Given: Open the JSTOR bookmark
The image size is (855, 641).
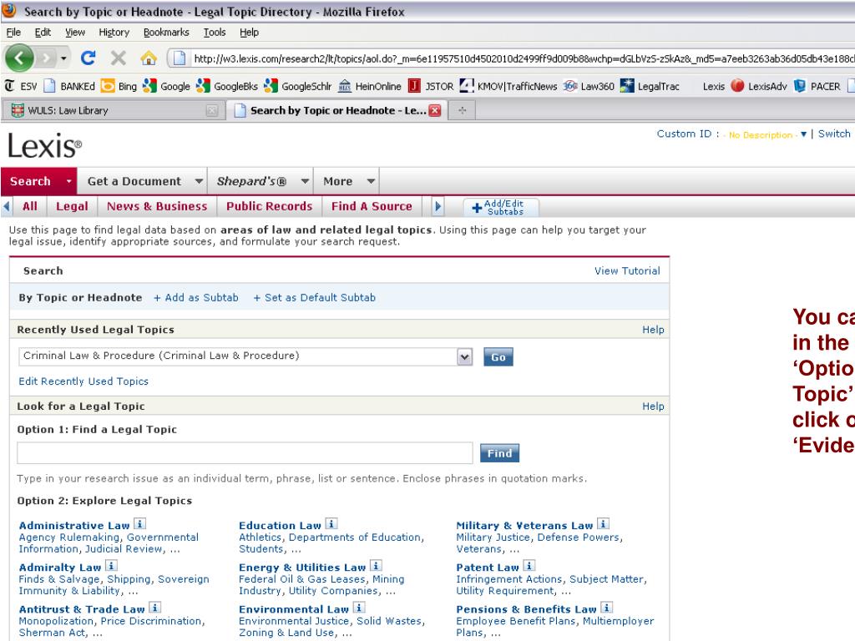Looking at the screenshot, I should pyautogui.click(x=431, y=86).
